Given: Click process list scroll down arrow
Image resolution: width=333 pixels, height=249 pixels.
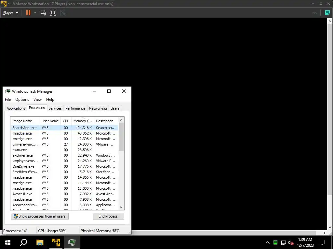Looking at the screenshot, I should pyautogui.click(x=121, y=207).
